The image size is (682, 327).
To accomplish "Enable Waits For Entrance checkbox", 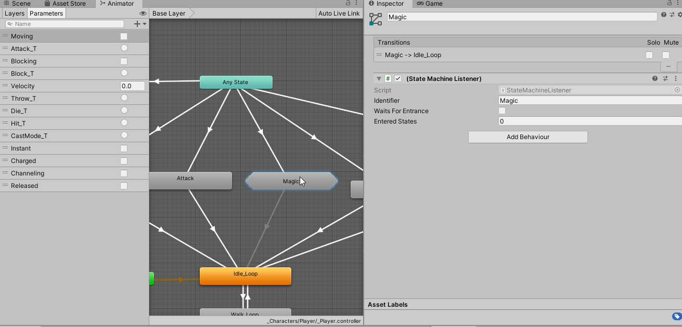I will tap(501, 111).
